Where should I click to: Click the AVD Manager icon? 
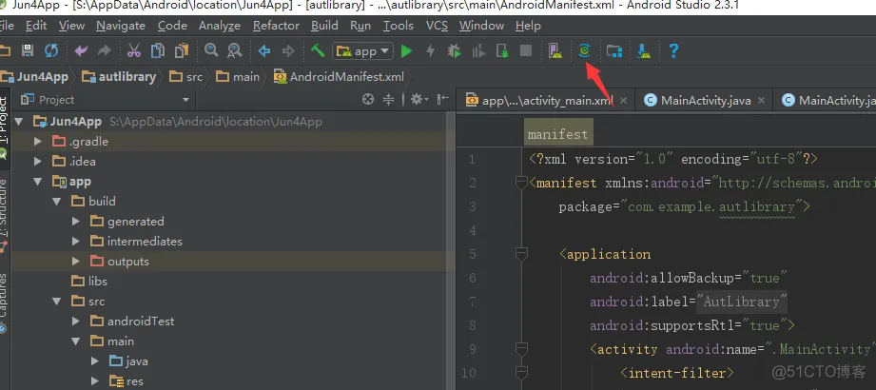[555, 51]
